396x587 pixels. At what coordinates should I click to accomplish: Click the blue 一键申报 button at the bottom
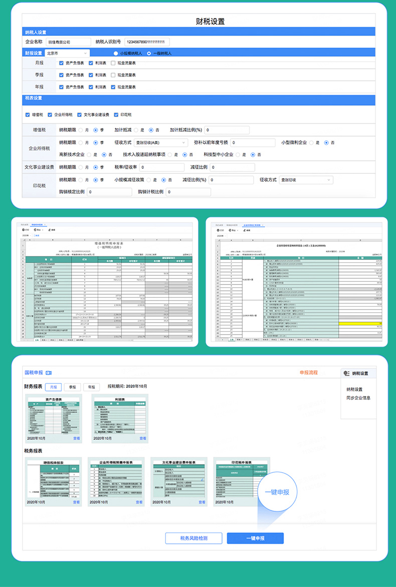(x=255, y=538)
